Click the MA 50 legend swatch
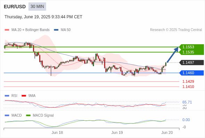Screen dimensions: 205x138 [x=56, y=30]
